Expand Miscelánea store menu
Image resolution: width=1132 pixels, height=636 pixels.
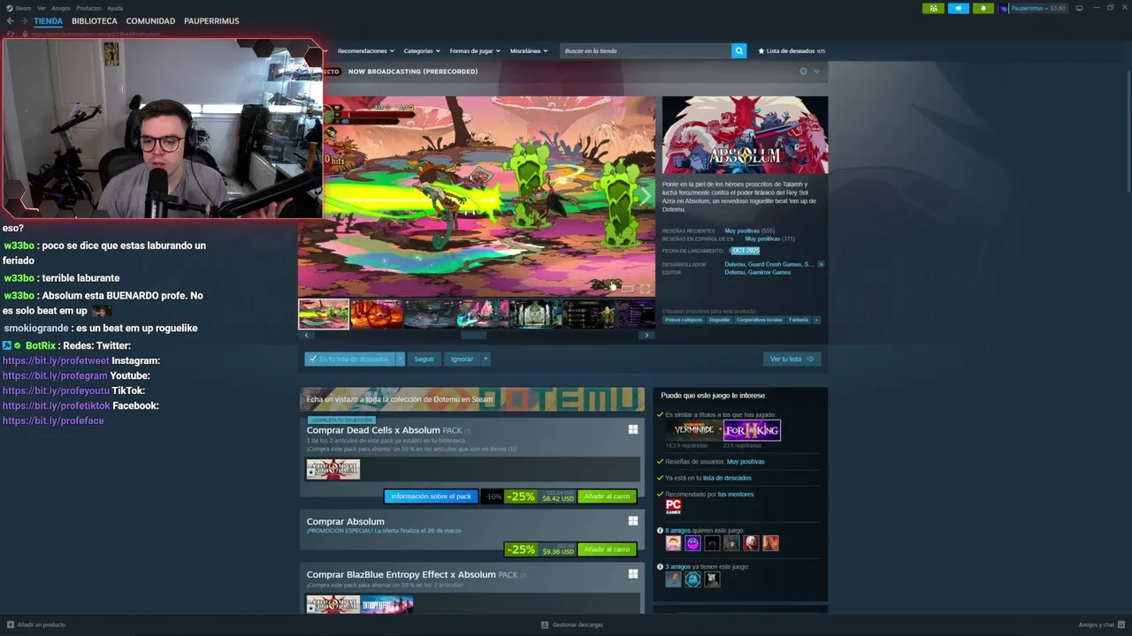pyautogui.click(x=529, y=51)
